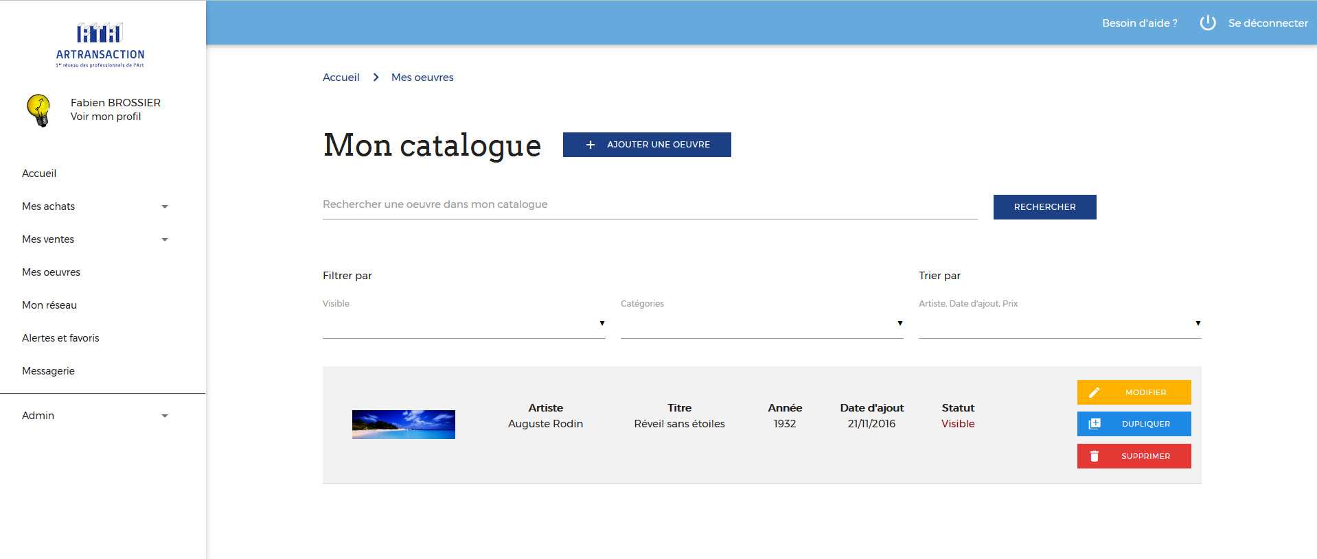Open Mes ventes in sidebar

48,239
